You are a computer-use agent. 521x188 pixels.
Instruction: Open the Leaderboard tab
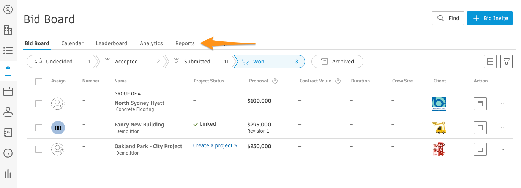click(x=111, y=43)
